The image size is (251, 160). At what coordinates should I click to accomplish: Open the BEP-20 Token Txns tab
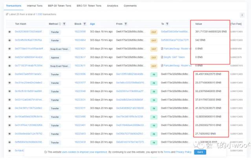[x=60, y=6]
